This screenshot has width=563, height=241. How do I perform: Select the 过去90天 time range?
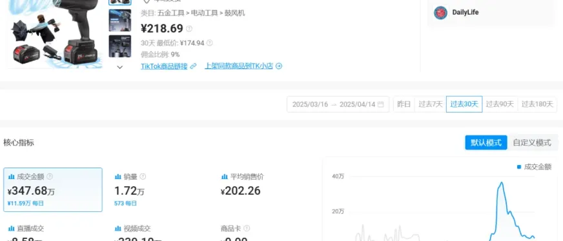(x=500, y=104)
